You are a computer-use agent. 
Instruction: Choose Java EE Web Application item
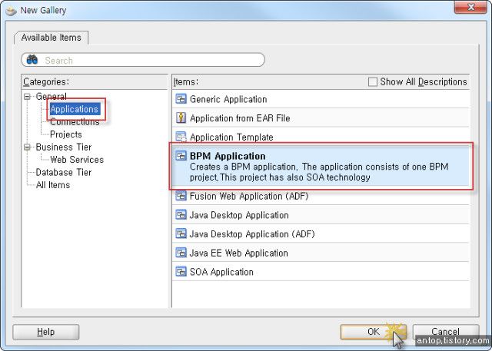point(321,253)
